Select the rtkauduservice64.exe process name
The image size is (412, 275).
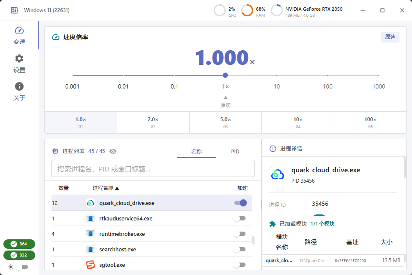[x=126, y=218]
